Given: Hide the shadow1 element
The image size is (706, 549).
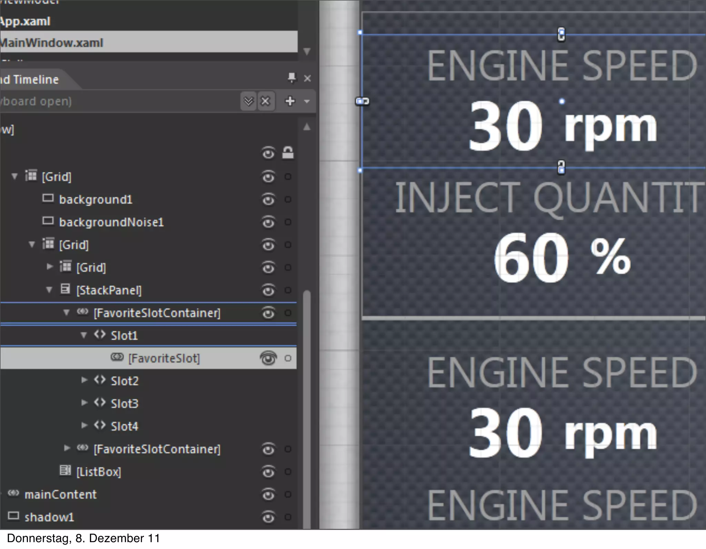Looking at the screenshot, I should (268, 517).
